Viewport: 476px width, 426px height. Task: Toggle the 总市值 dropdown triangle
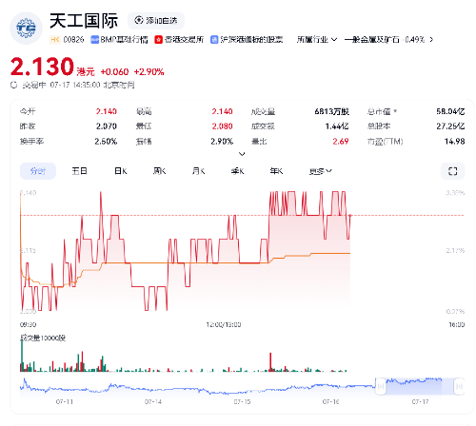pos(395,111)
